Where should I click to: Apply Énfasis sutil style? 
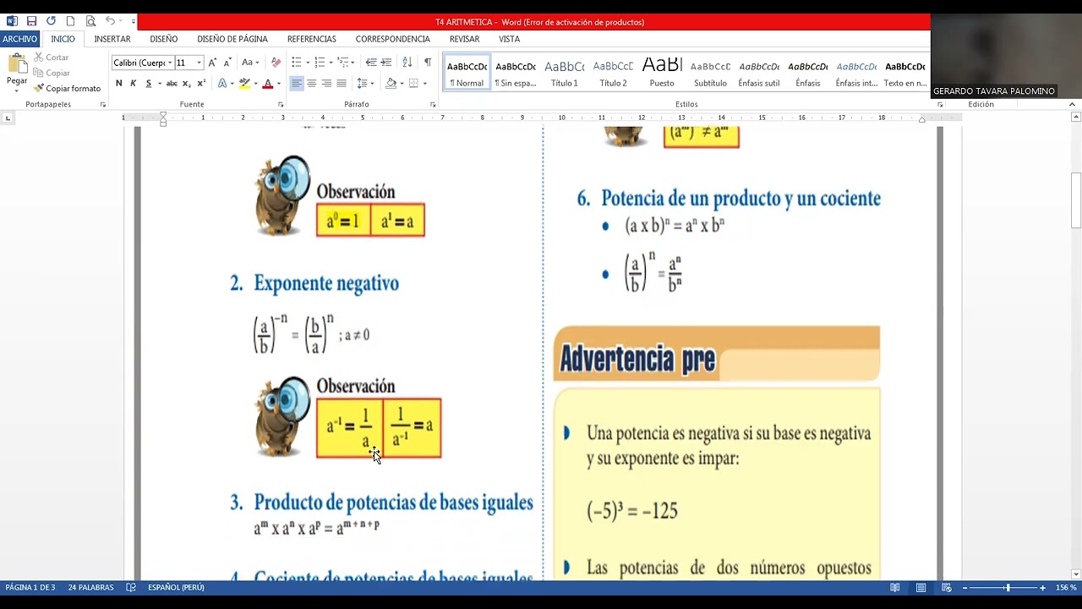[759, 73]
